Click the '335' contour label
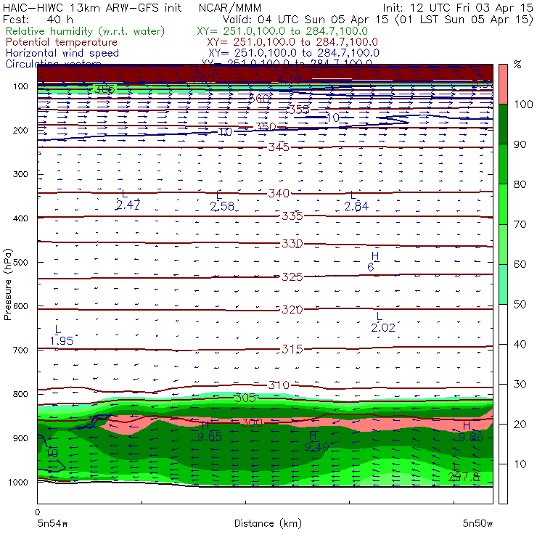Image resolution: width=537 pixels, height=537 pixels. point(292,216)
